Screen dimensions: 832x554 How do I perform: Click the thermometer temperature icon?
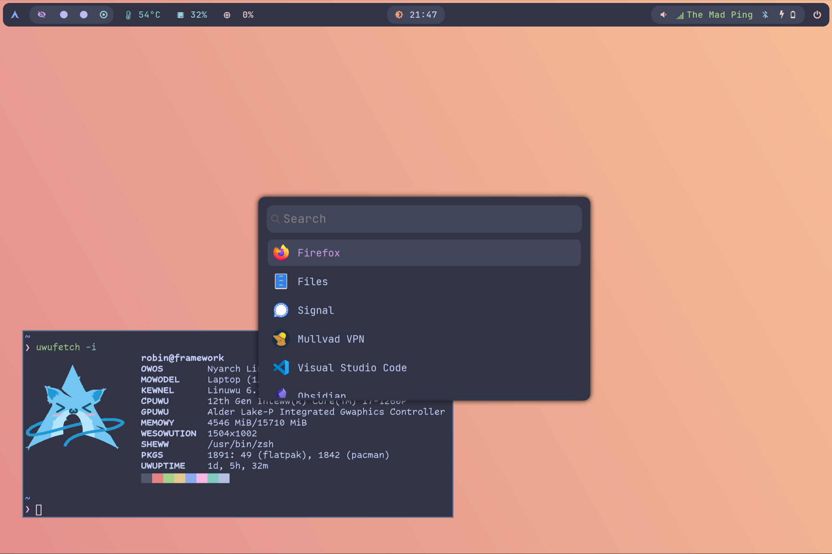[x=128, y=15]
